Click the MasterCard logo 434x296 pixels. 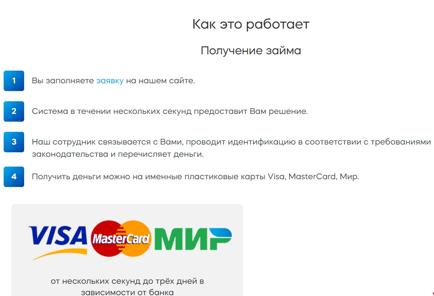click(121, 238)
